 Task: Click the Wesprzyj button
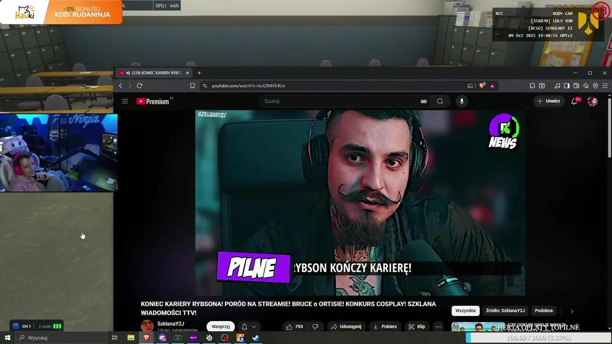(220, 327)
